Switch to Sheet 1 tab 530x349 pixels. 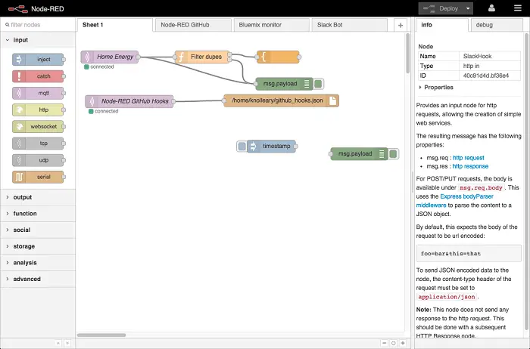click(115, 25)
